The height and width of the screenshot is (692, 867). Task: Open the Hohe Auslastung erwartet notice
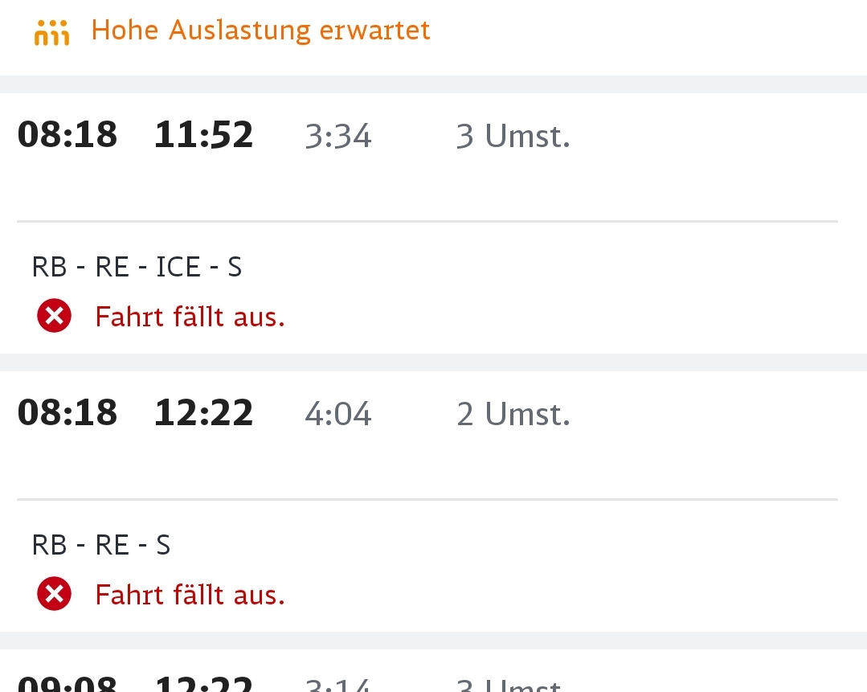260,30
